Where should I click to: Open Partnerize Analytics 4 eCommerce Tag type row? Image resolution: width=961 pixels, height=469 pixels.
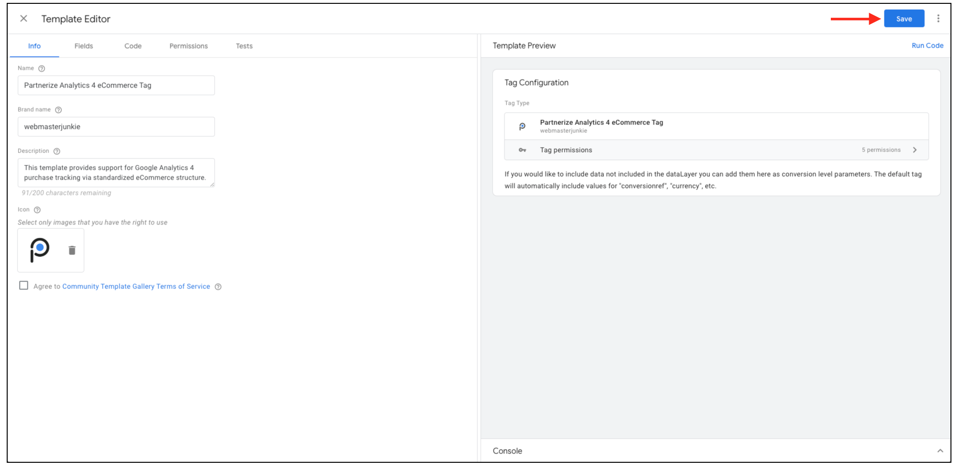point(716,126)
